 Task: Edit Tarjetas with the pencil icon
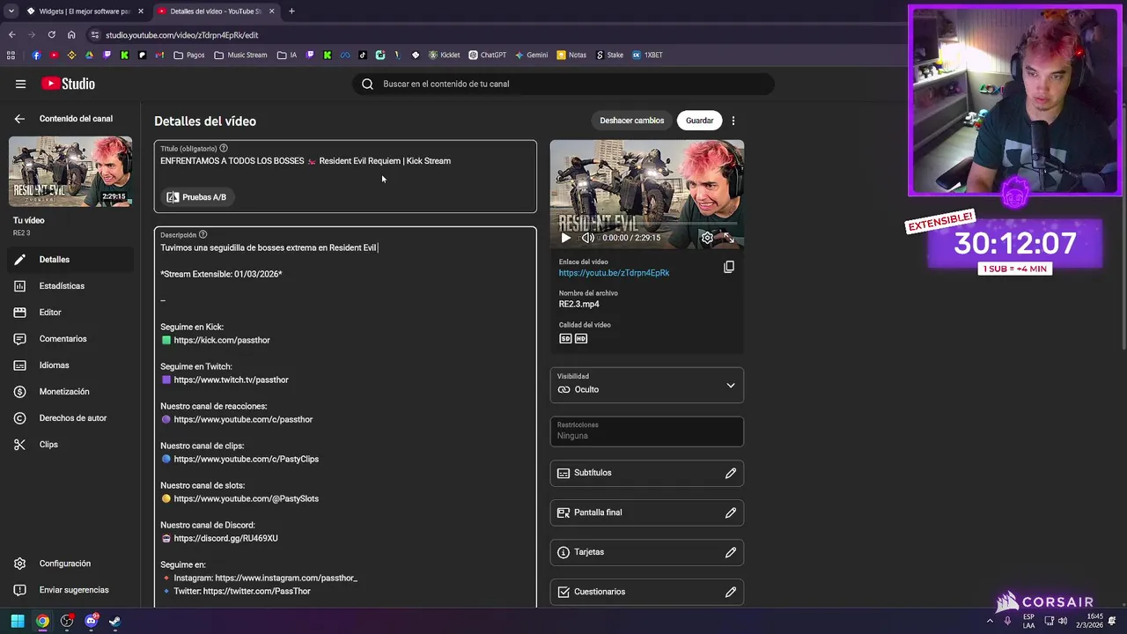(731, 552)
